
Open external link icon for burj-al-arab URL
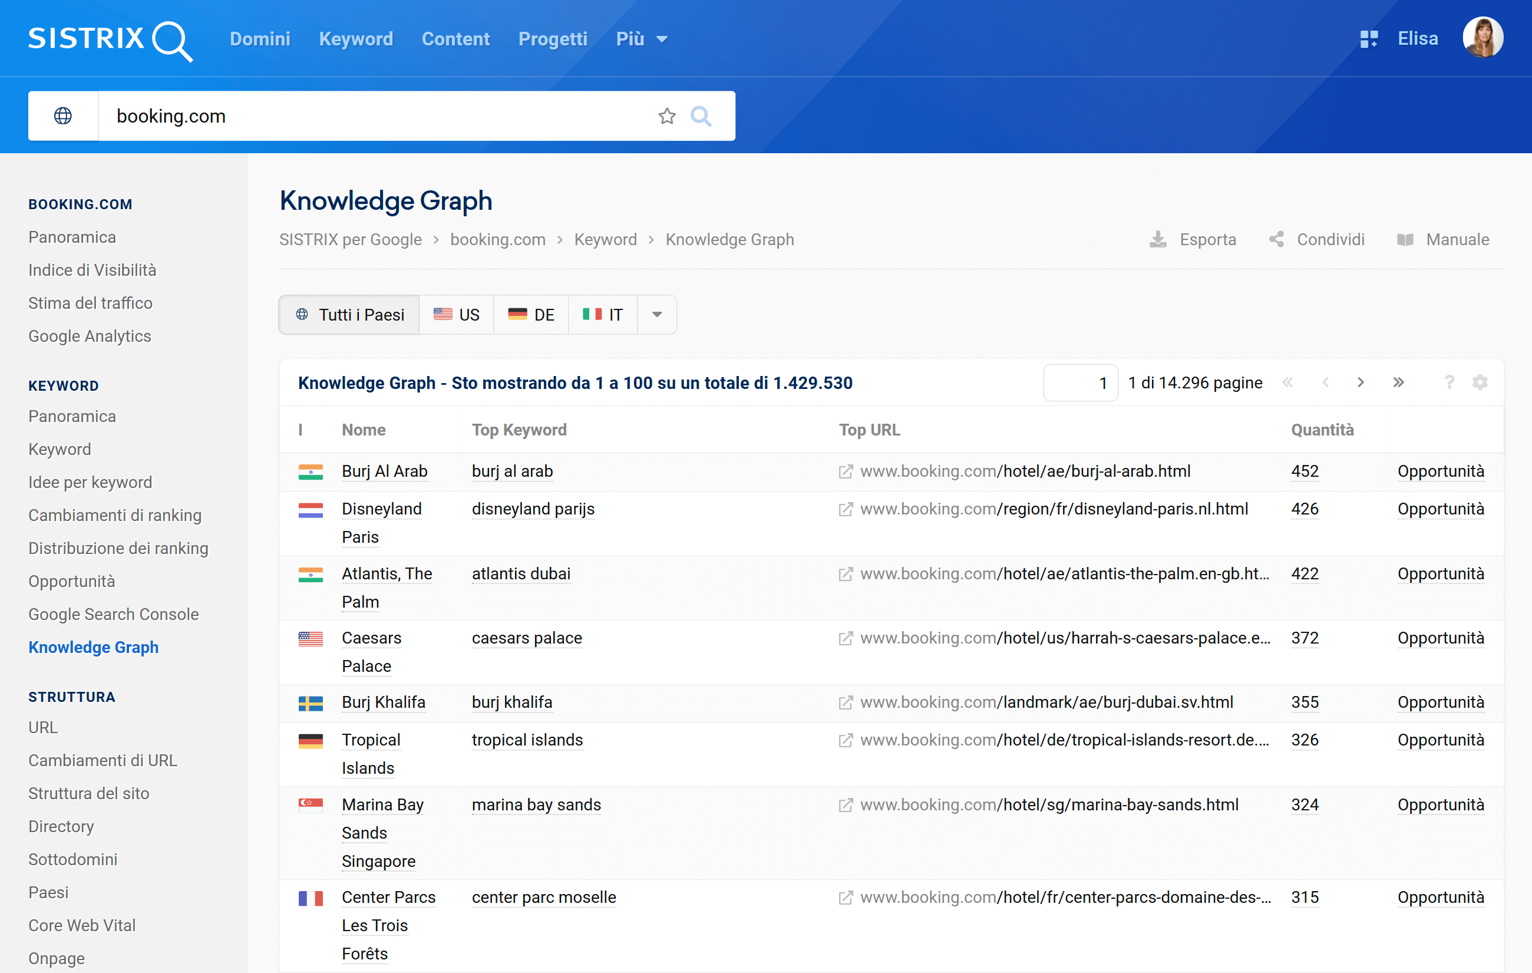click(x=846, y=471)
